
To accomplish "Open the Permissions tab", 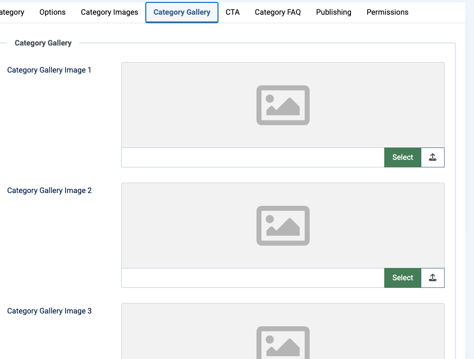I will pos(387,12).
